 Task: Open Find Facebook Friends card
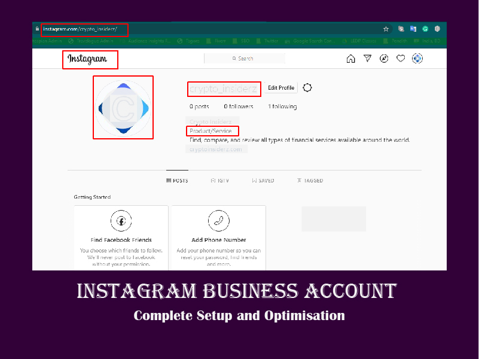coord(121,238)
